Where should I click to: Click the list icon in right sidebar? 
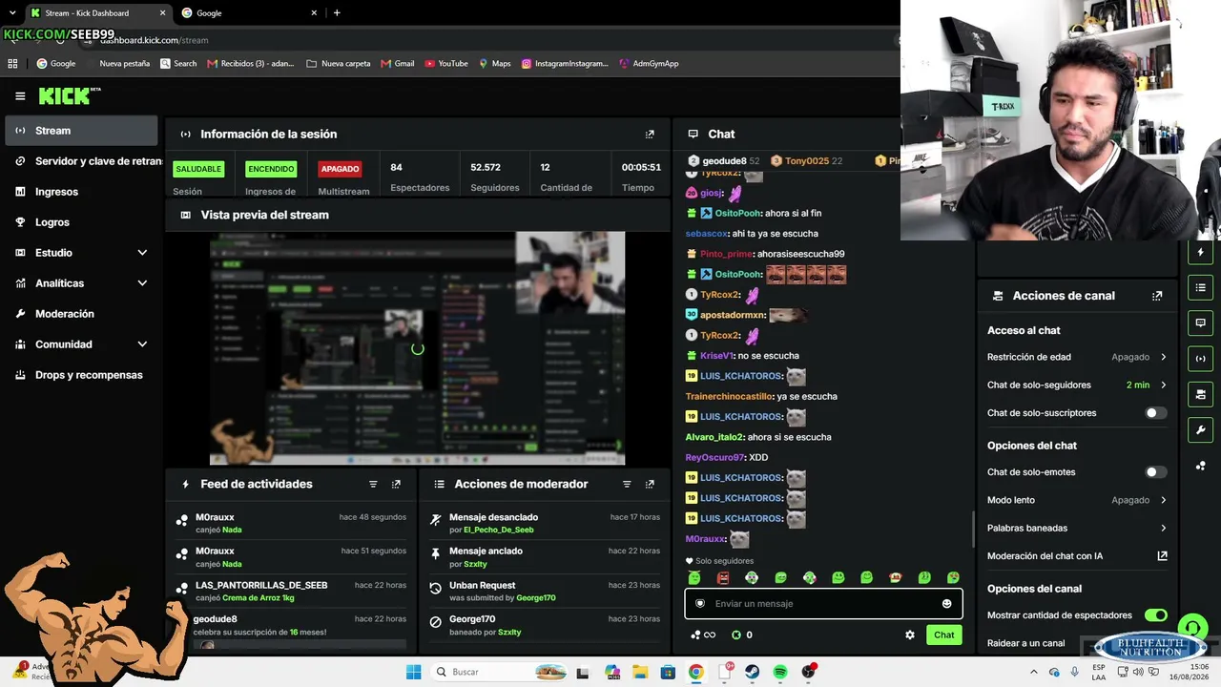click(x=1200, y=287)
